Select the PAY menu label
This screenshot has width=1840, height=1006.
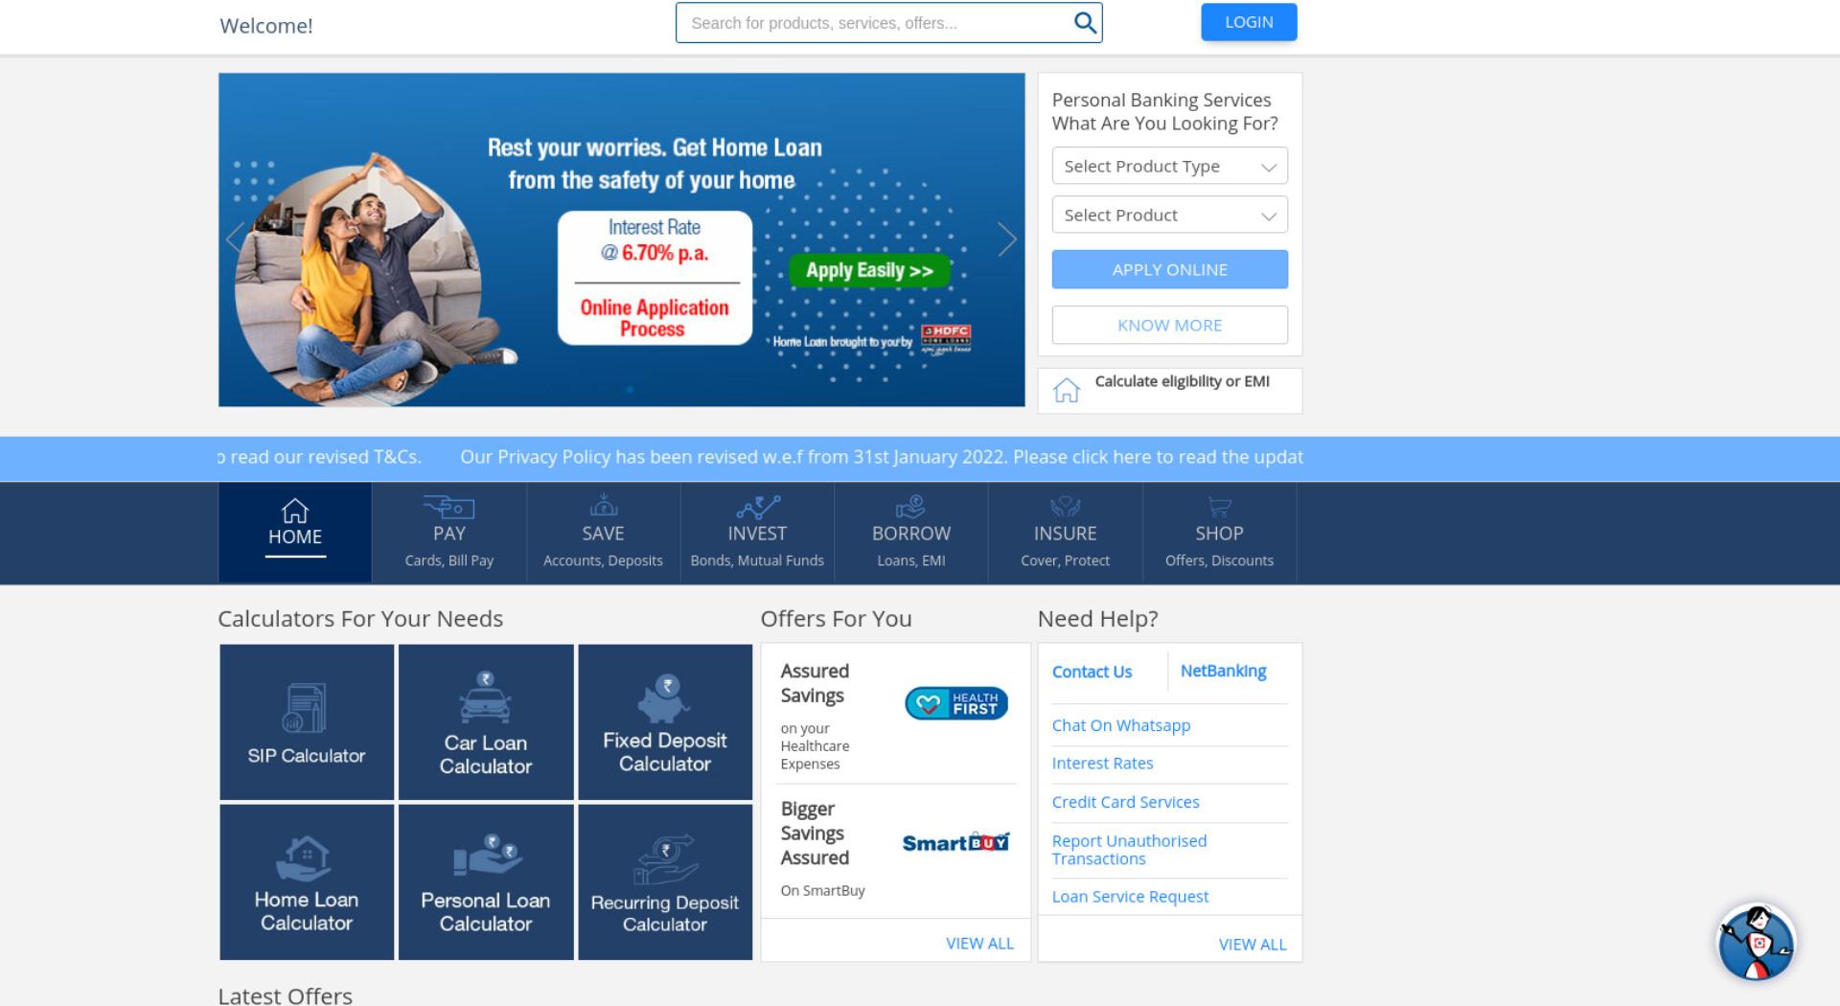pos(448,534)
